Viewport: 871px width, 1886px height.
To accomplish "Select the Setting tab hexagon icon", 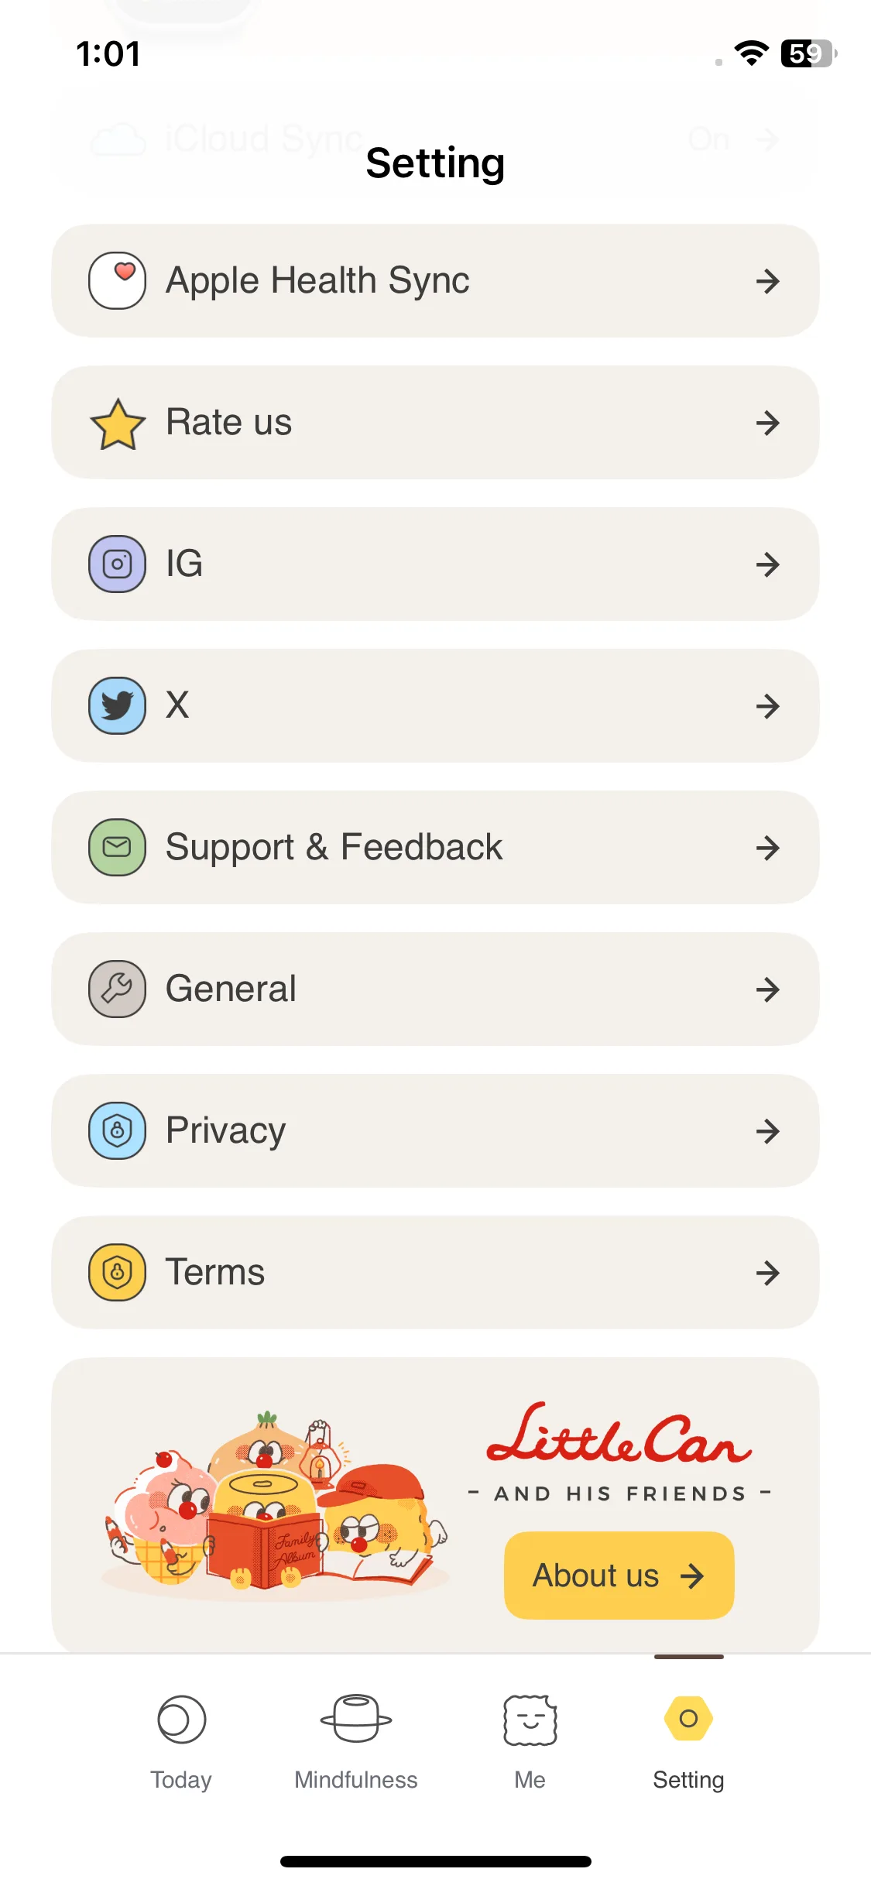I will click(x=688, y=1718).
